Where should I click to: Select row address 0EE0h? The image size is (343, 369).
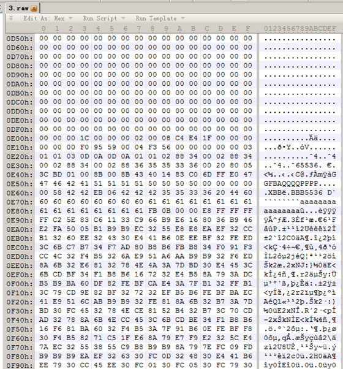(x=20, y=265)
